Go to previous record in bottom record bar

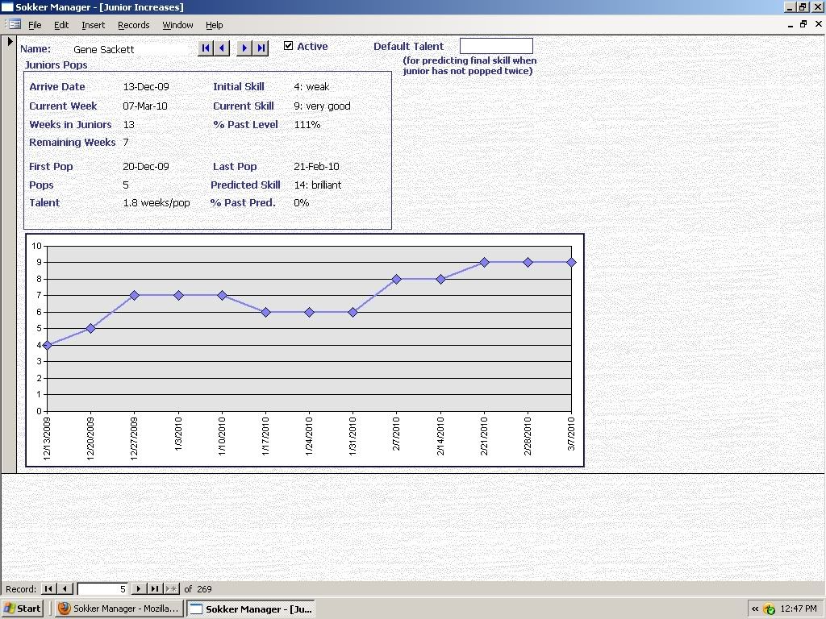(x=65, y=589)
